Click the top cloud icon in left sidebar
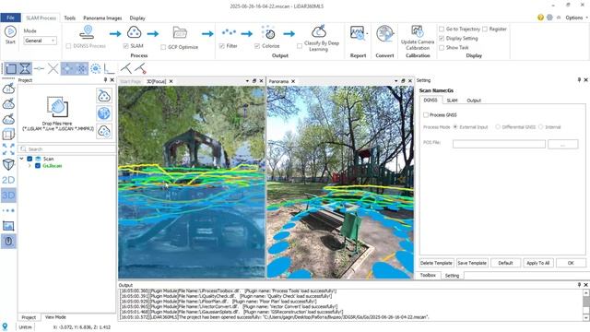The height and width of the screenshot is (332, 590). 8,89
